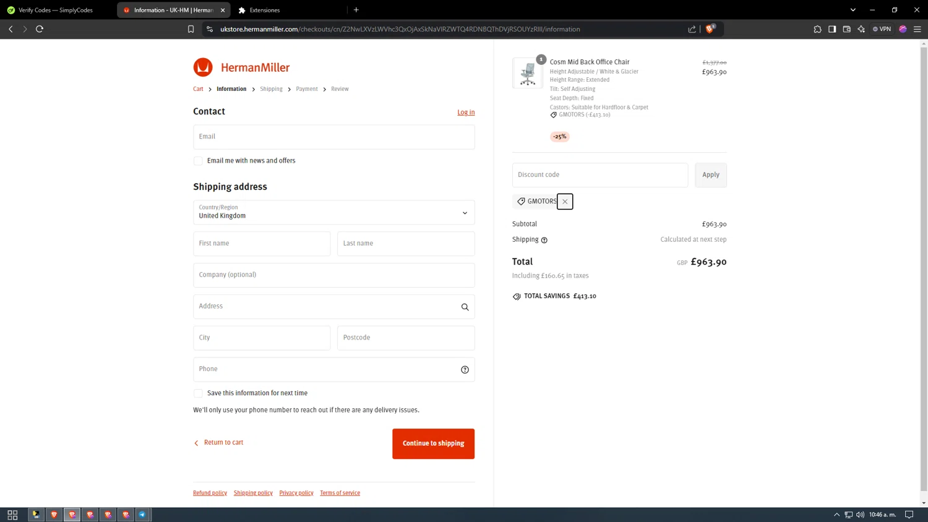Click the Herman Miller logo icon
The height and width of the screenshot is (522, 928).
point(203,67)
